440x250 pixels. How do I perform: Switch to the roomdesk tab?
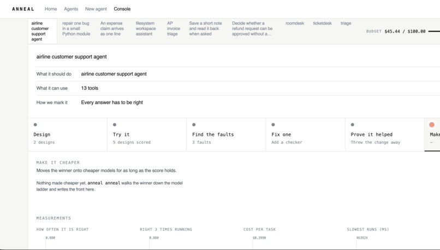click(x=295, y=23)
